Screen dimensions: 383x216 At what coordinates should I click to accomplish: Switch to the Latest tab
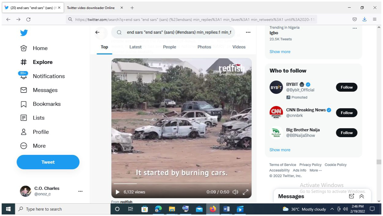tap(135, 47)
